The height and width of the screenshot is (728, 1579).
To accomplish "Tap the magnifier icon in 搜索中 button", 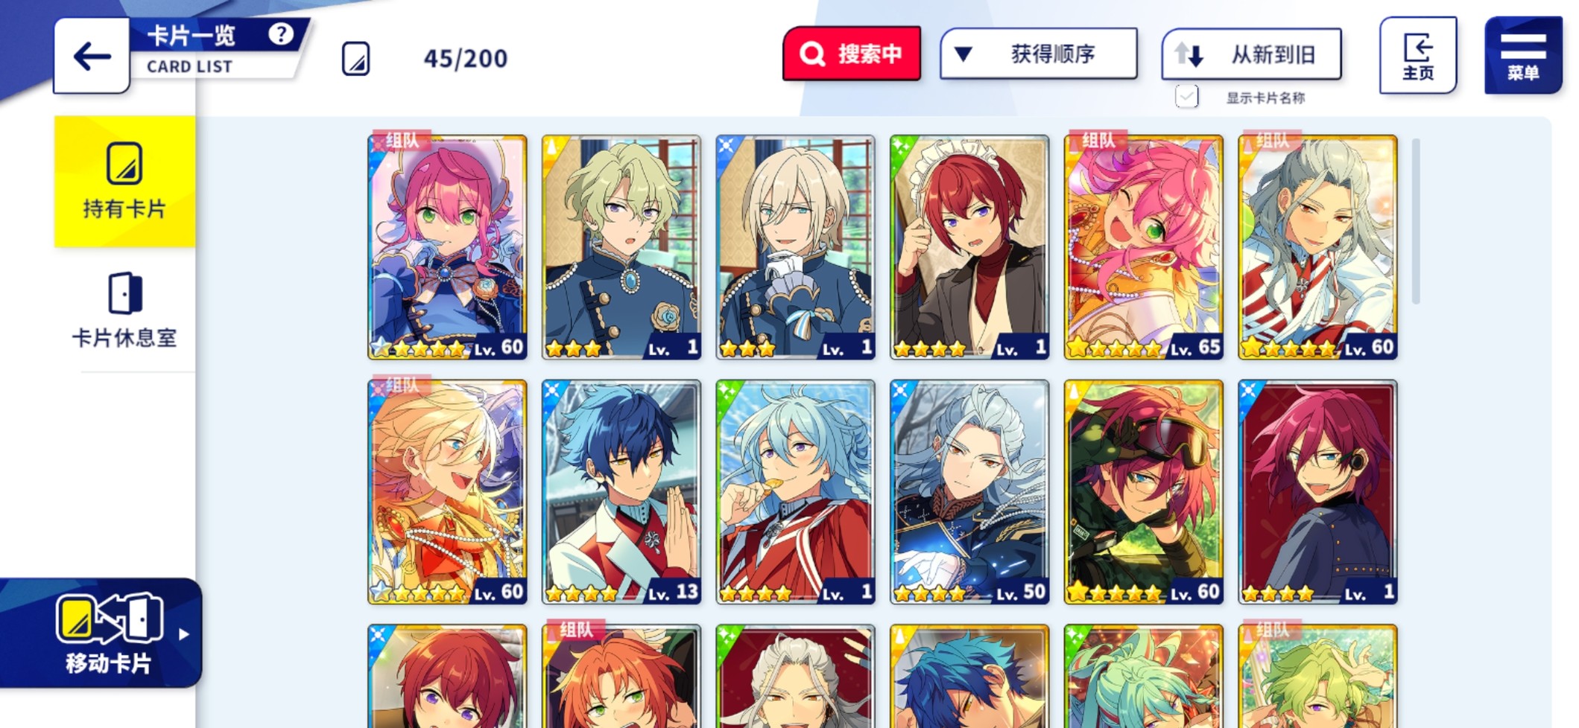I will click(x=812, y=54).
